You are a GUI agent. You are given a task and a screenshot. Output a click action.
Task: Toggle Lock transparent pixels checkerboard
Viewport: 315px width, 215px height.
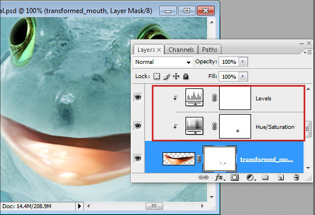point(156,76)
